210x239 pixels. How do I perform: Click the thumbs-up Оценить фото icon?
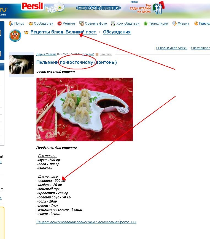coord(82,23)
